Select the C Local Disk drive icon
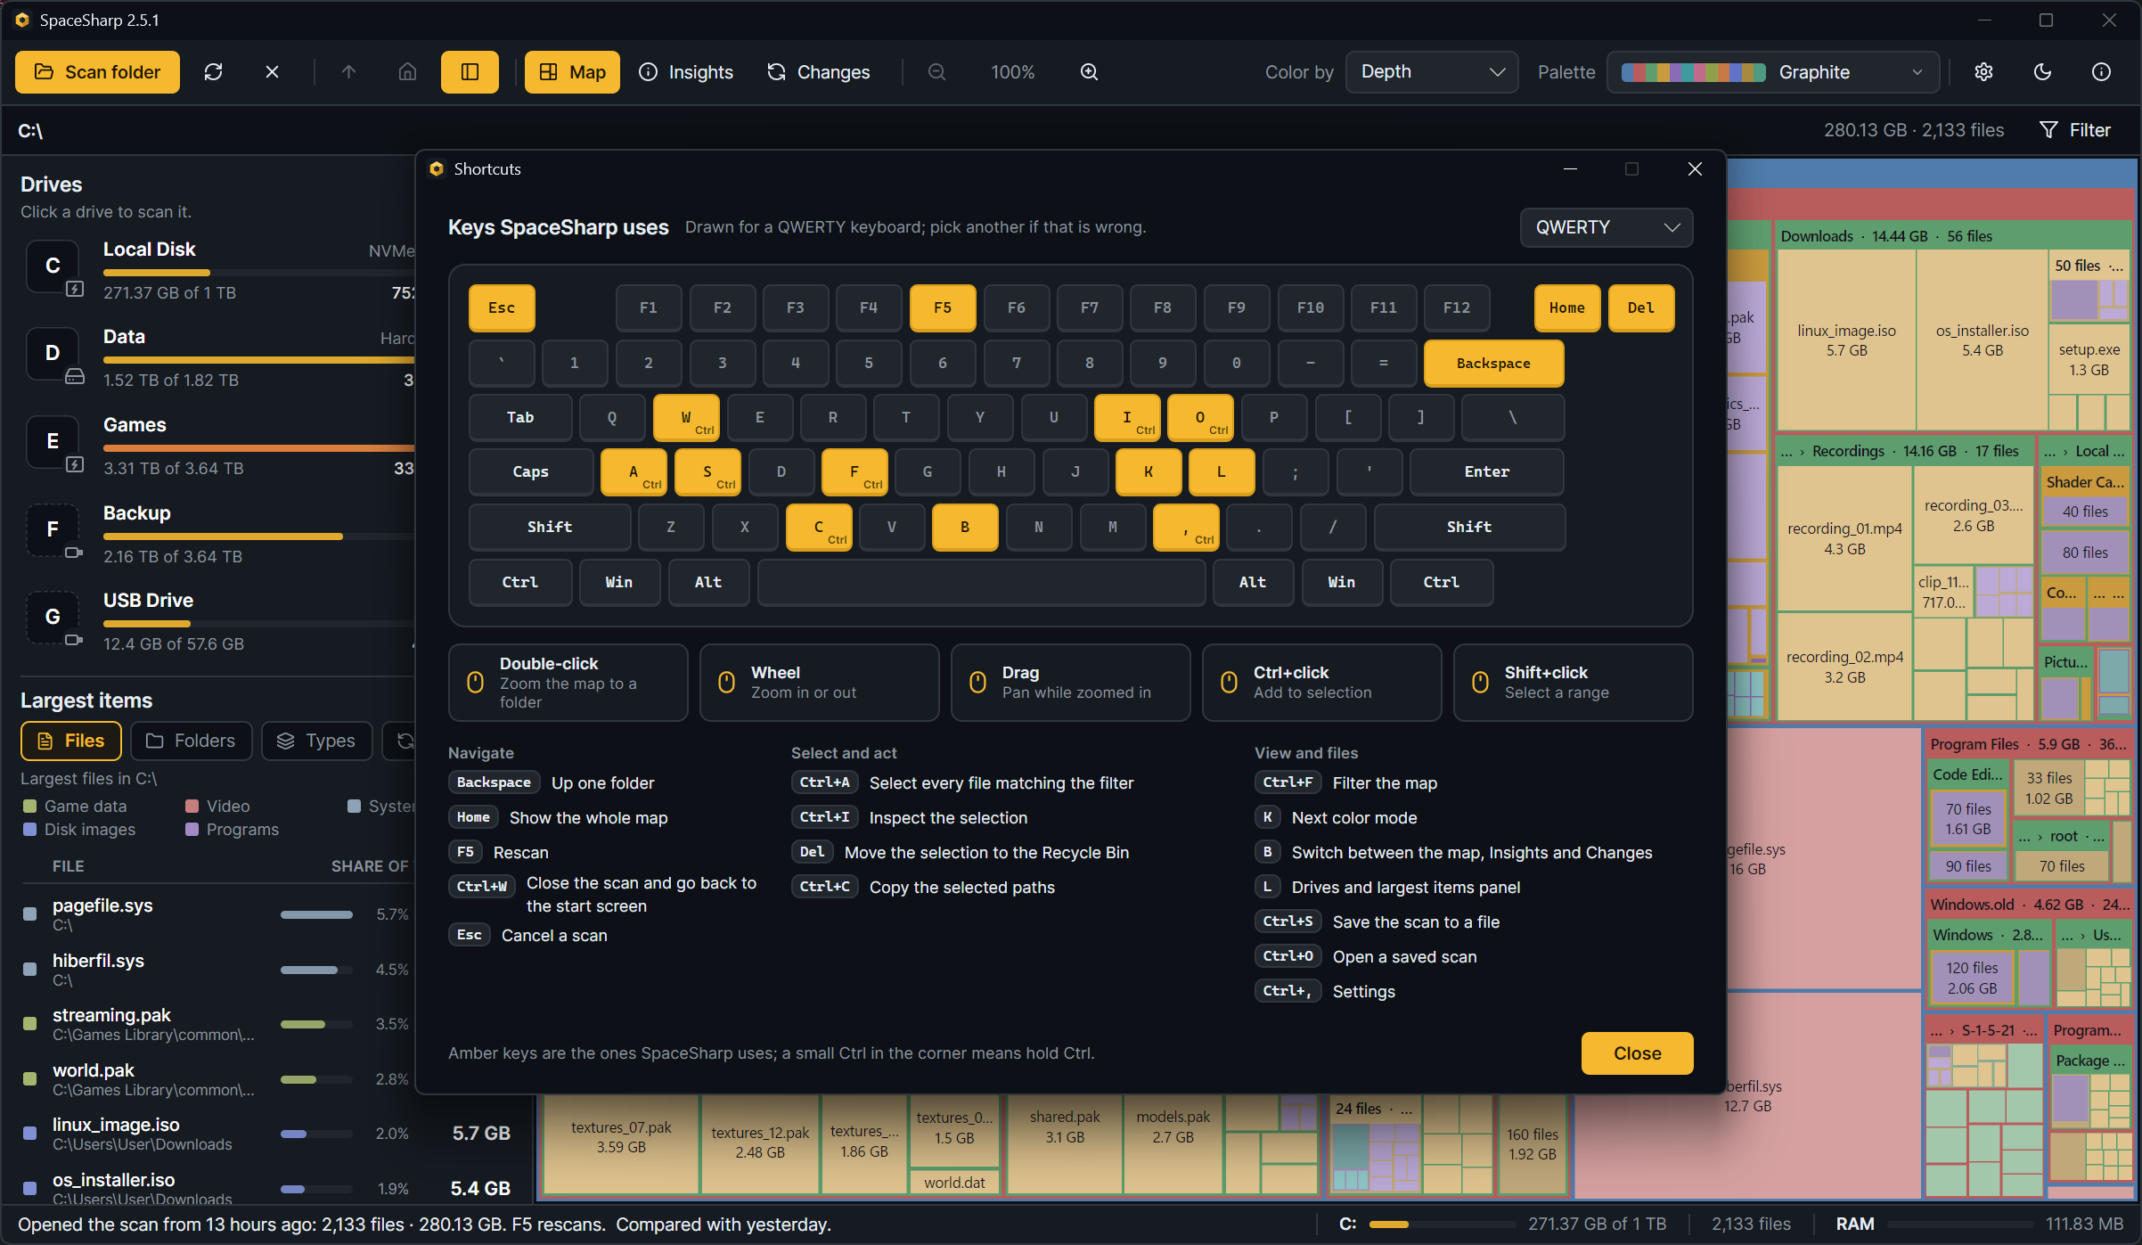Viewport: 2142px width, 1245px height. pyautogui.click(x=53, y=266)
